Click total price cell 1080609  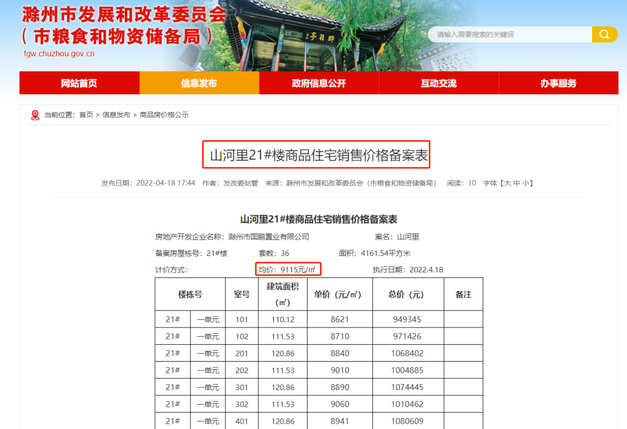click(408, 421)
